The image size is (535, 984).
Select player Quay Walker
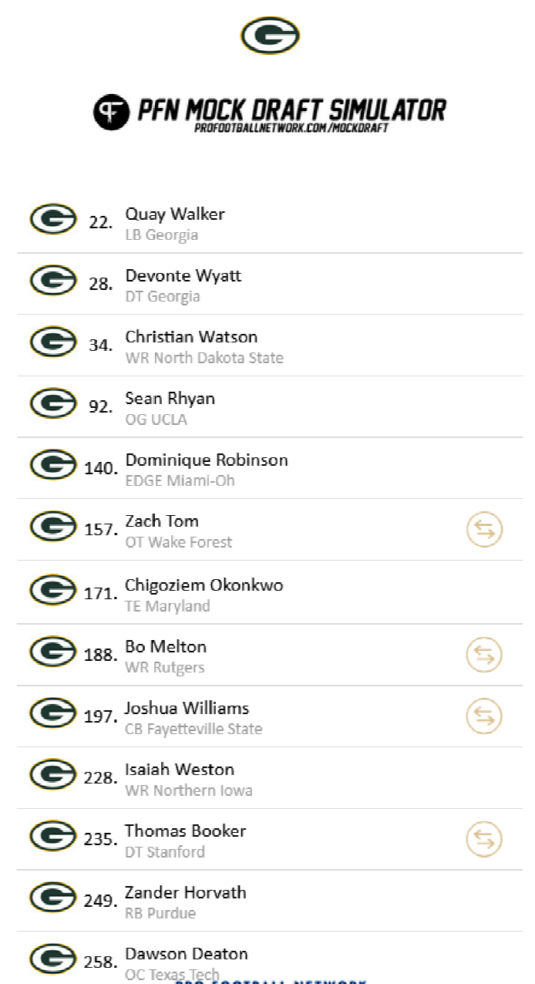point(175,214)
